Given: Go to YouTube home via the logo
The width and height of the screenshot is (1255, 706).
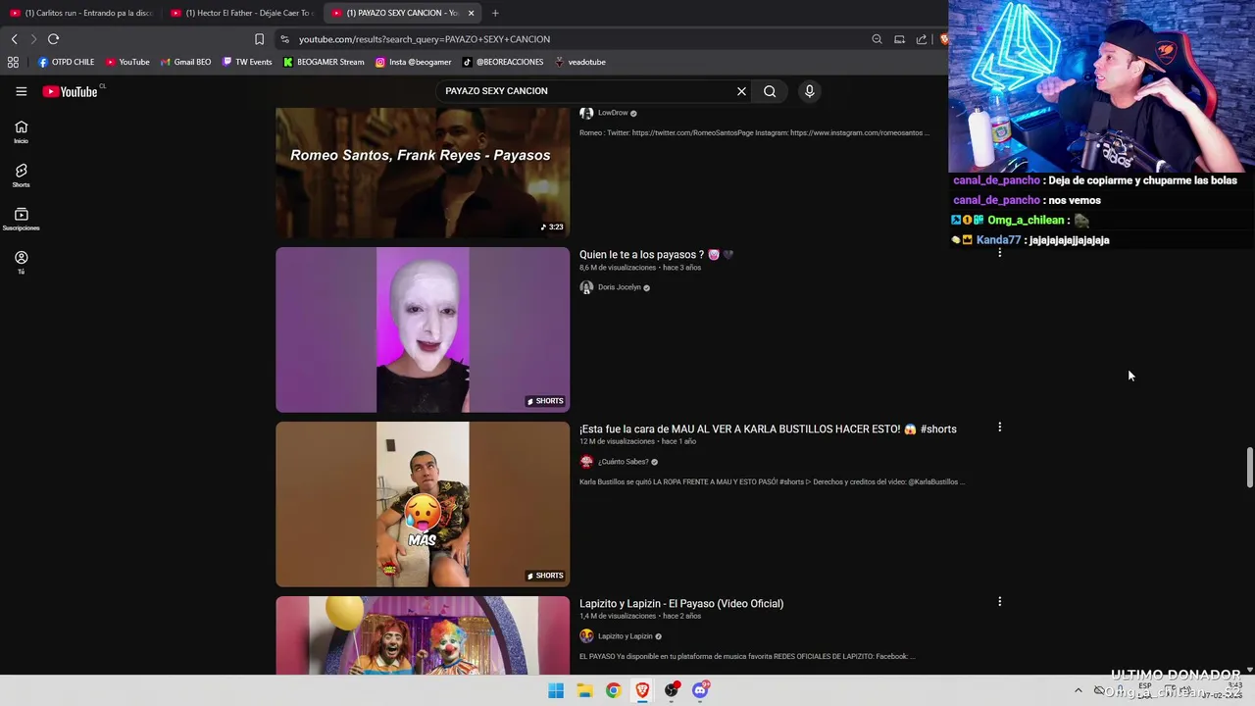Looking at the screenshot, I should (70, 91).
